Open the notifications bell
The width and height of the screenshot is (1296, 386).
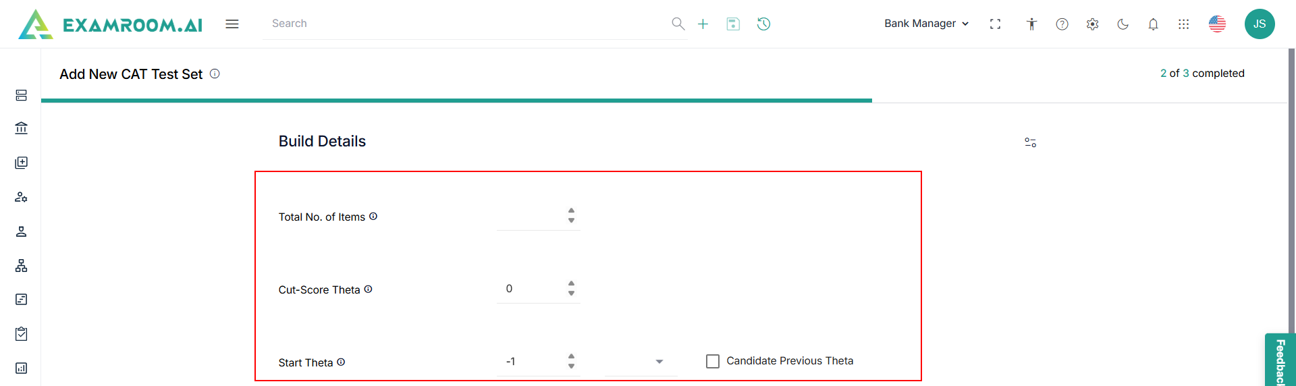[1153, 24]
